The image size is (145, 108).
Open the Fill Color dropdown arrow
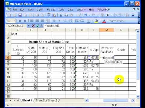(x=100, y=21)
